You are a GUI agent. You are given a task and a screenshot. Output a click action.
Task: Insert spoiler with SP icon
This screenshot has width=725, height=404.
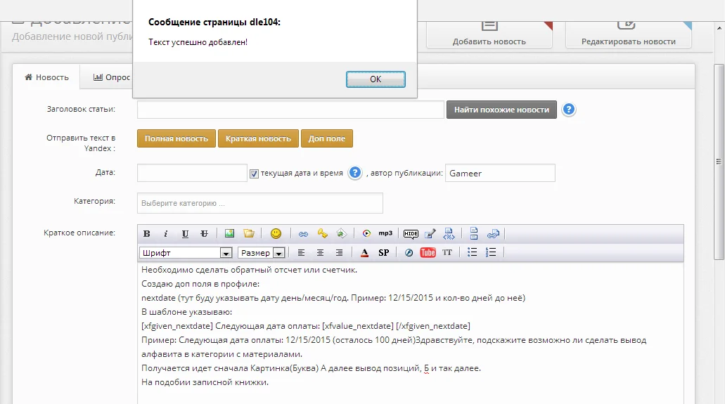coord(384,252)
